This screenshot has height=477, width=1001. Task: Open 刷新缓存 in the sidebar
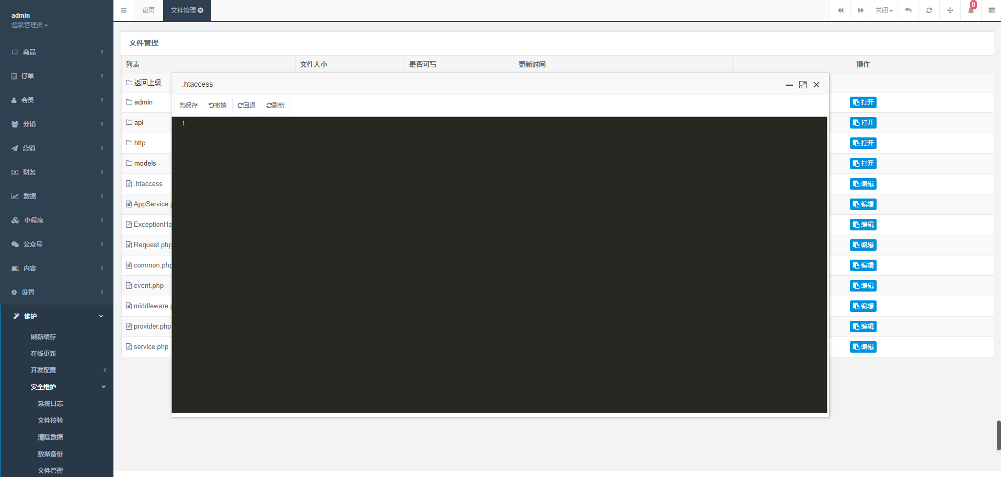coord(43,337)
